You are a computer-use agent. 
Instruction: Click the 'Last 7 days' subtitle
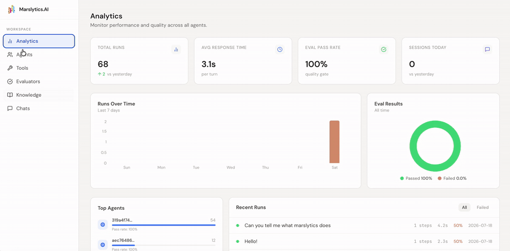tap(109, 110)
